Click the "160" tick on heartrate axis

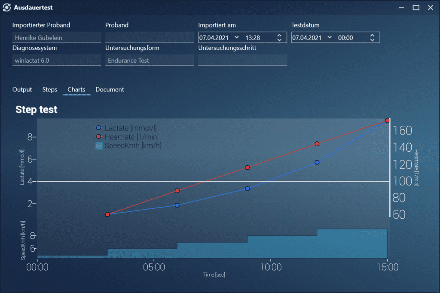[402, 131]
